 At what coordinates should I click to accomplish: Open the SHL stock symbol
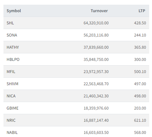(10, 23)
